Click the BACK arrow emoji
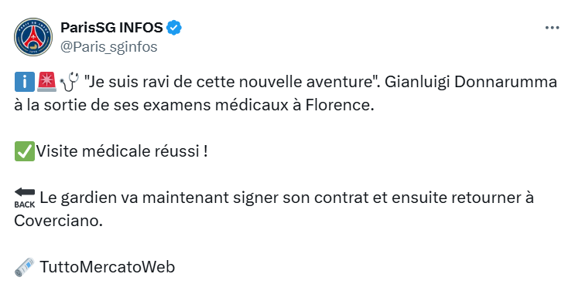The width and height of the screenshot is (575, 284). point(25,198)
